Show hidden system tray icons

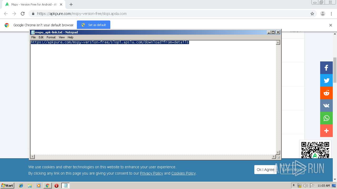click(294, 186)
